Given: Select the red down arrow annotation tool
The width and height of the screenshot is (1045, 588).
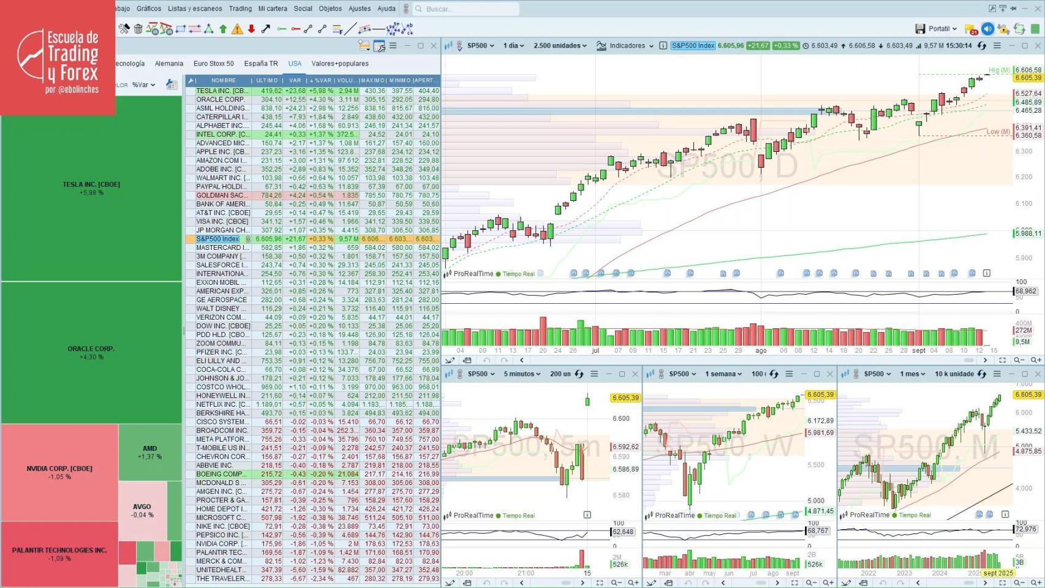Looking at the screenshot, I should [x=252, y=29].
